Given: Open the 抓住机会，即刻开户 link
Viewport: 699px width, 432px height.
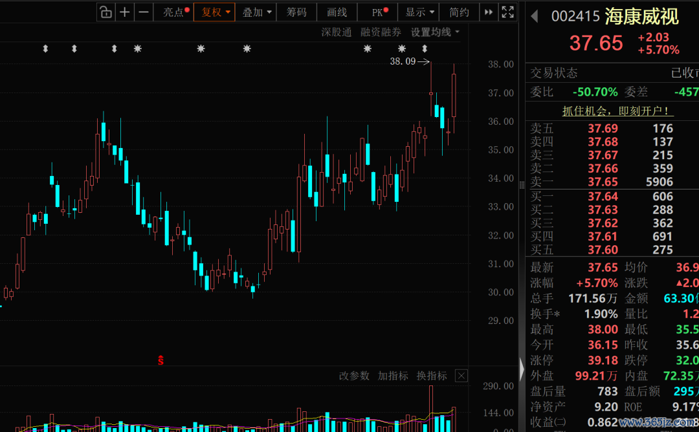Looking at the screenshot, I should [x=618, y=111].
